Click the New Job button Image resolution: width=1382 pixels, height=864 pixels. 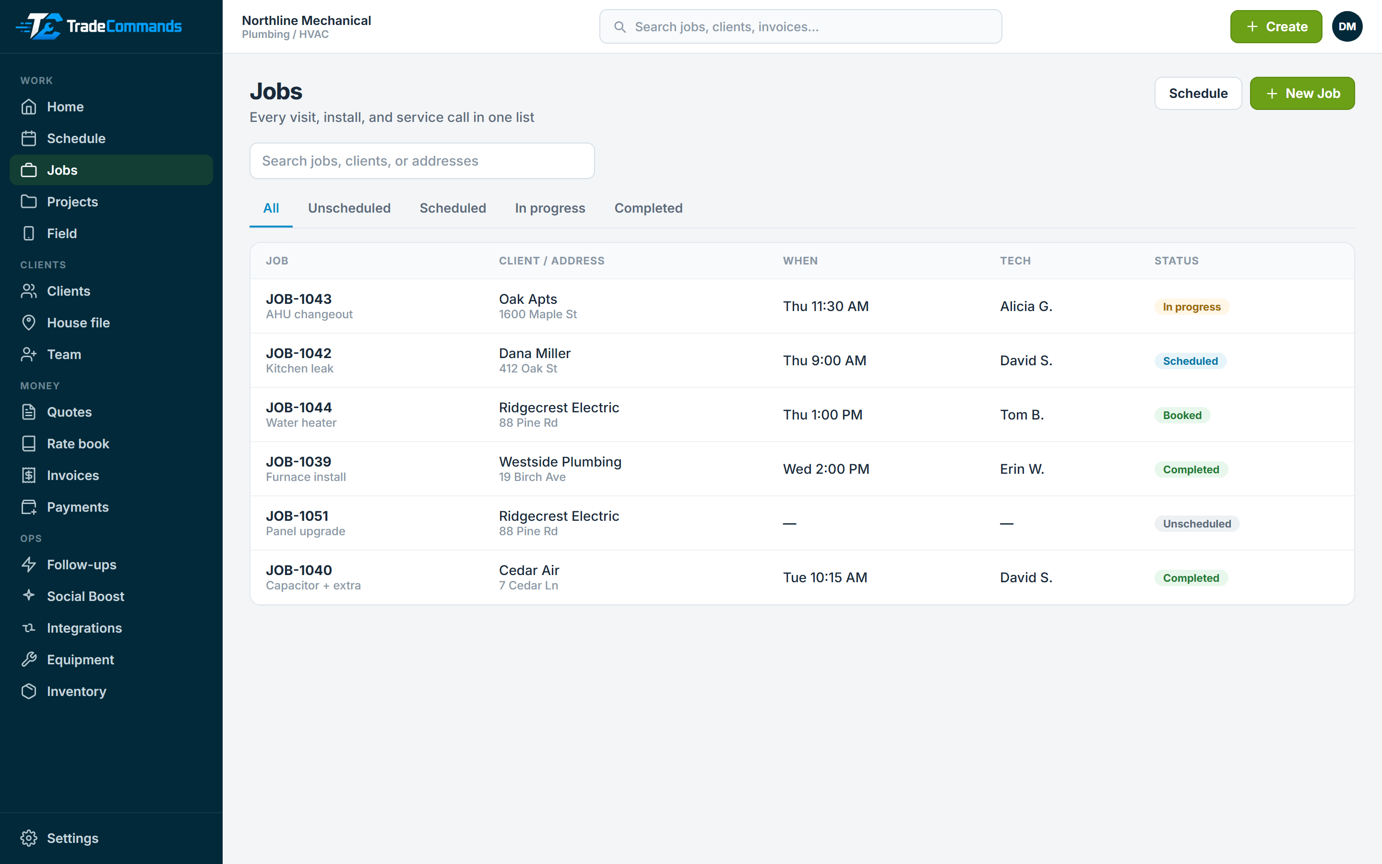pyautogui.click(x=1302, y=93)
